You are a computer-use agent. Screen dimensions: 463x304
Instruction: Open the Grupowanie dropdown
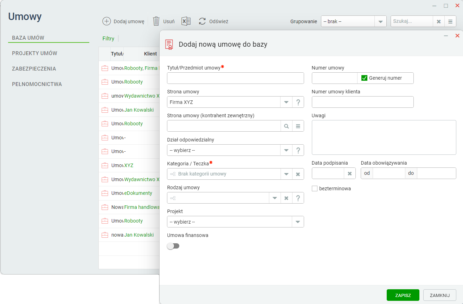380,21
